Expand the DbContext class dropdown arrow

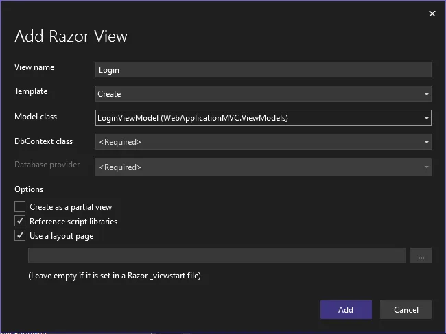(426, 142)
